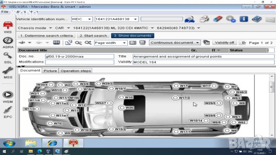Click the document vertical scrollbar thumb
The height and width of the screenshot is (155, 276).
(x=272, y=87)
